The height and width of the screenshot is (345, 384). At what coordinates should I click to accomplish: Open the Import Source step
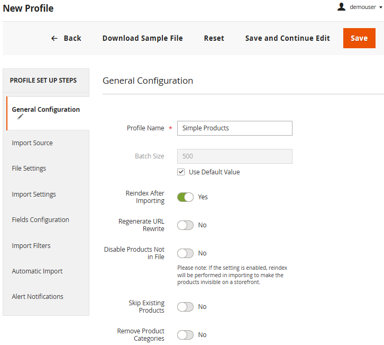[x=32, y=143]
